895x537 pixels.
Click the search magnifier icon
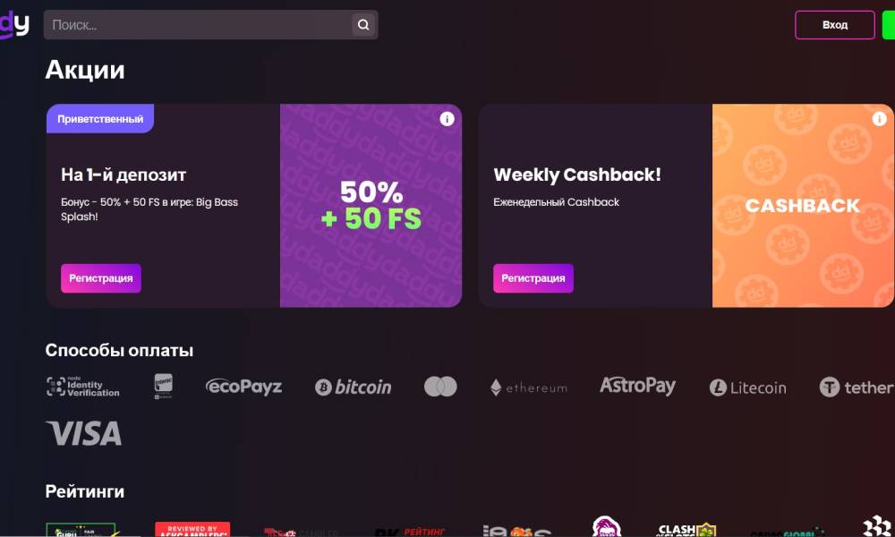[x=363, y=24]
